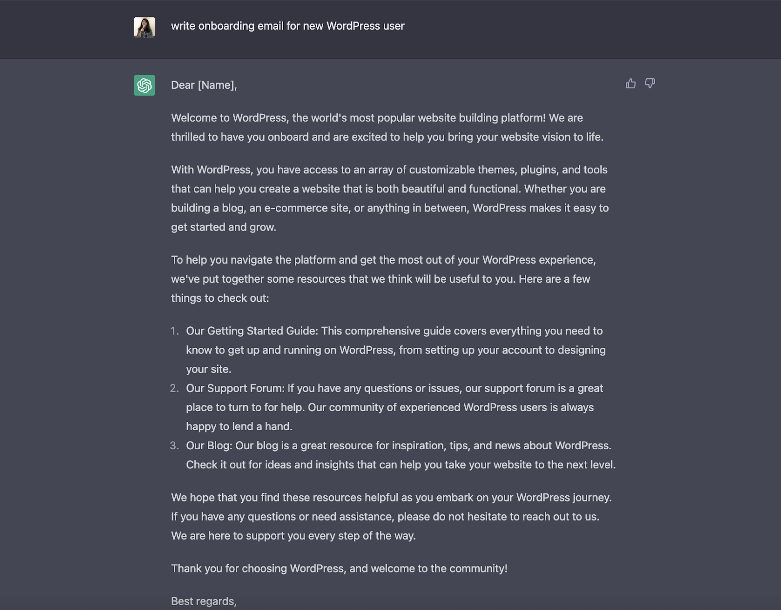Click the 'happy to lend a hand' text

point(239,426)
